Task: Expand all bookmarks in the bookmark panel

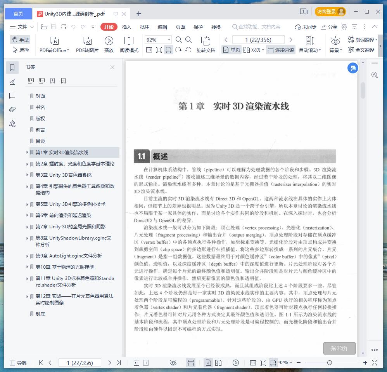Action: tap(31, 81)
